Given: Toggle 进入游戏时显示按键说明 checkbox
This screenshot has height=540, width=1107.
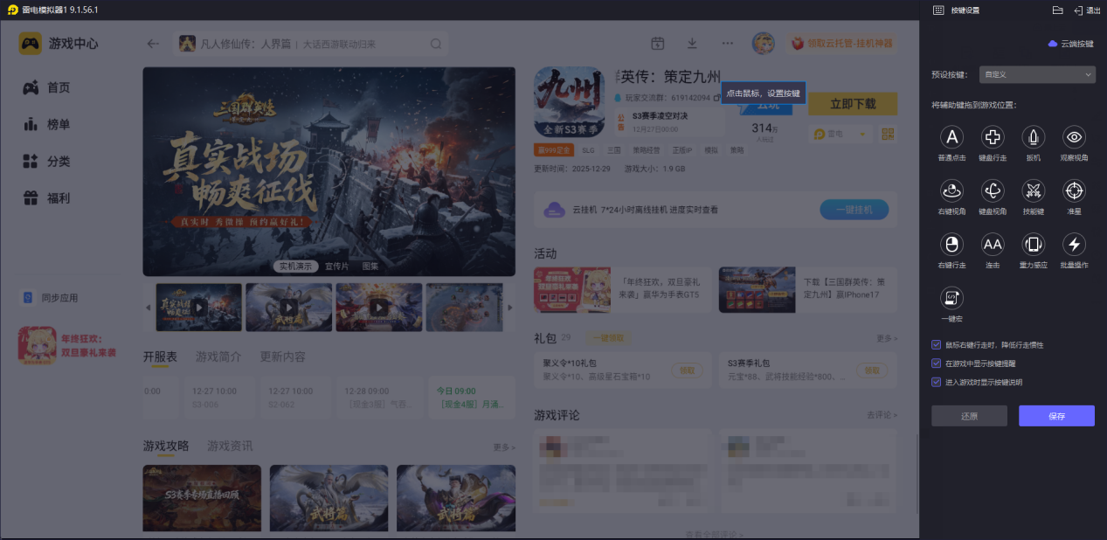Looking at the screenshot, I should click(x=937, y=382).
